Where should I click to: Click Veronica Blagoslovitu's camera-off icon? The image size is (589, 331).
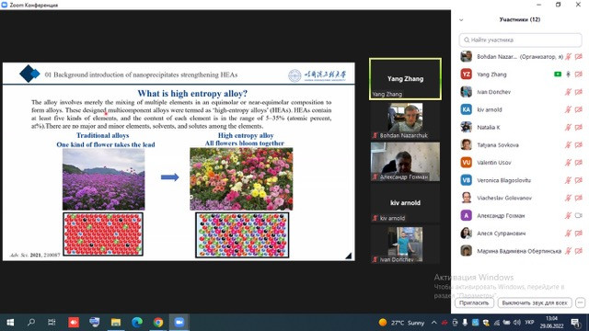coord(579,180)
